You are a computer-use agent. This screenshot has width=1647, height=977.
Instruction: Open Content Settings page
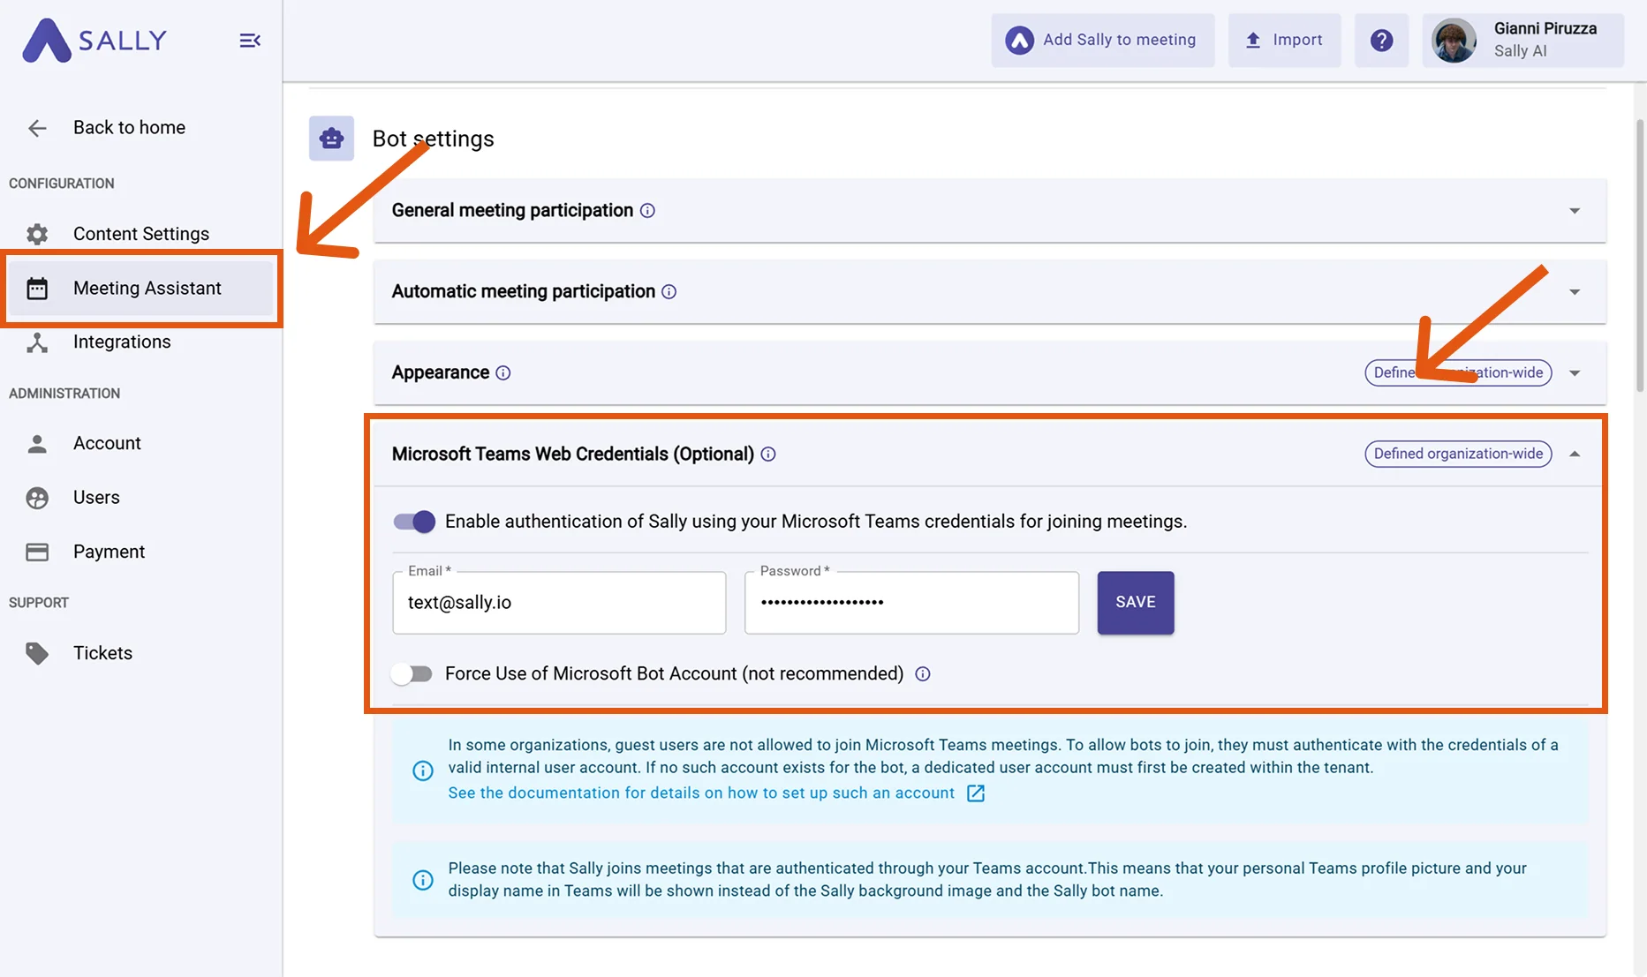(x=141, y=234)
